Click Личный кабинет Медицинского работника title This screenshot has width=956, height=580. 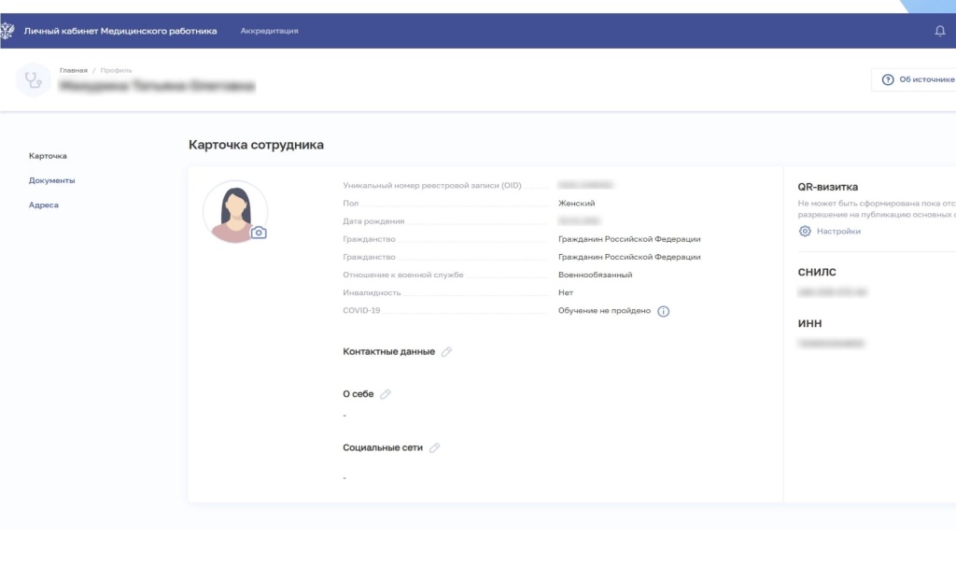[119, 31]
